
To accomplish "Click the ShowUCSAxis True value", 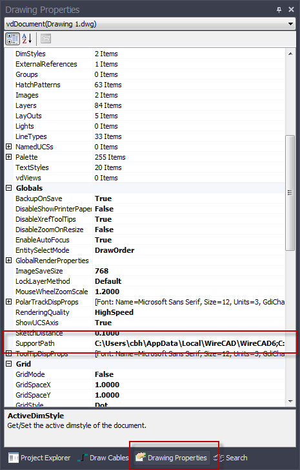I will (x=189, y=323).
